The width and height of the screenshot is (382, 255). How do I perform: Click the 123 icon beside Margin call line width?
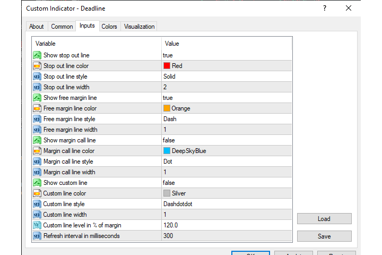click(x=37, y=172)
